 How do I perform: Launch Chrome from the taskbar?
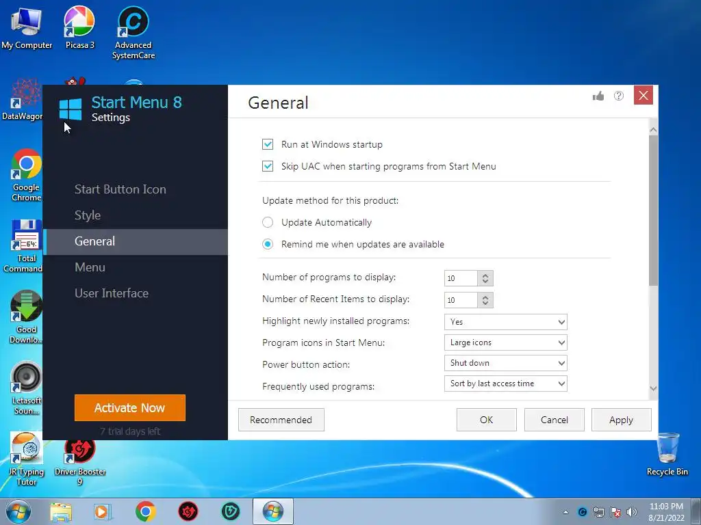(145, 511)
